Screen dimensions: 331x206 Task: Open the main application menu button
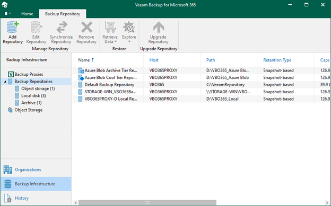pos(7,14)
